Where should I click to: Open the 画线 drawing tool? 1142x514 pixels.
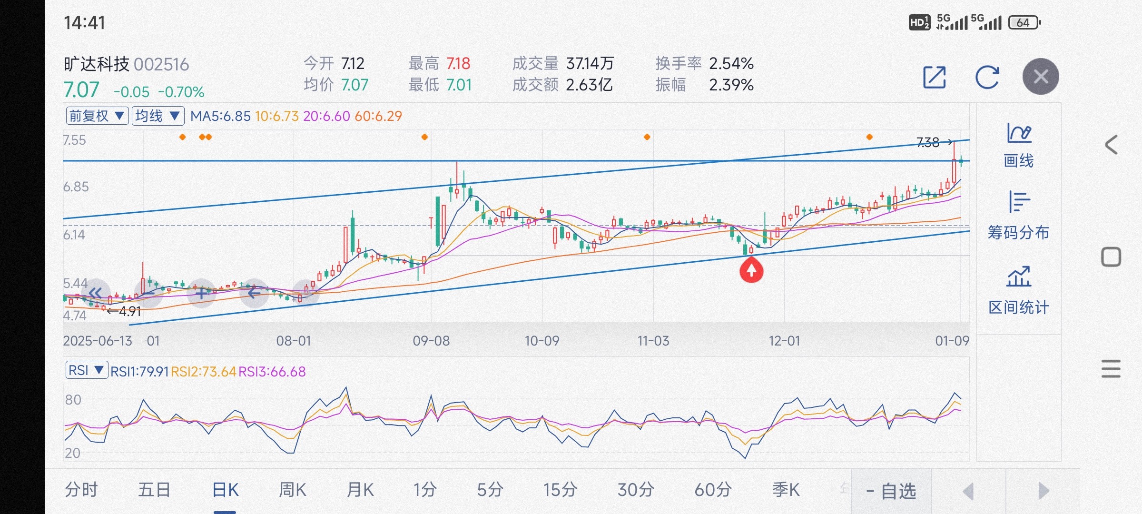pos(1019,145)
